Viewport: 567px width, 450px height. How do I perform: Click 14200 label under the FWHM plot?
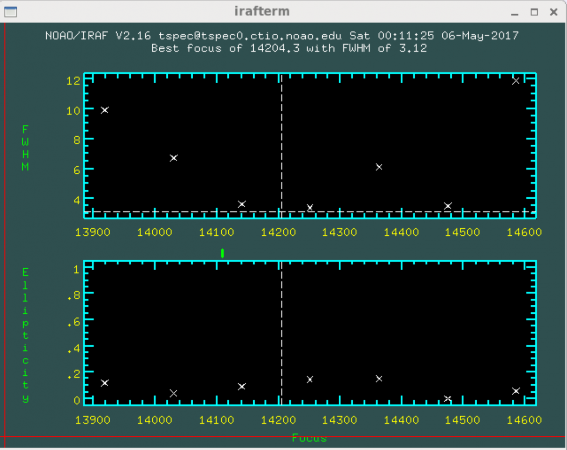click(279, 232)
